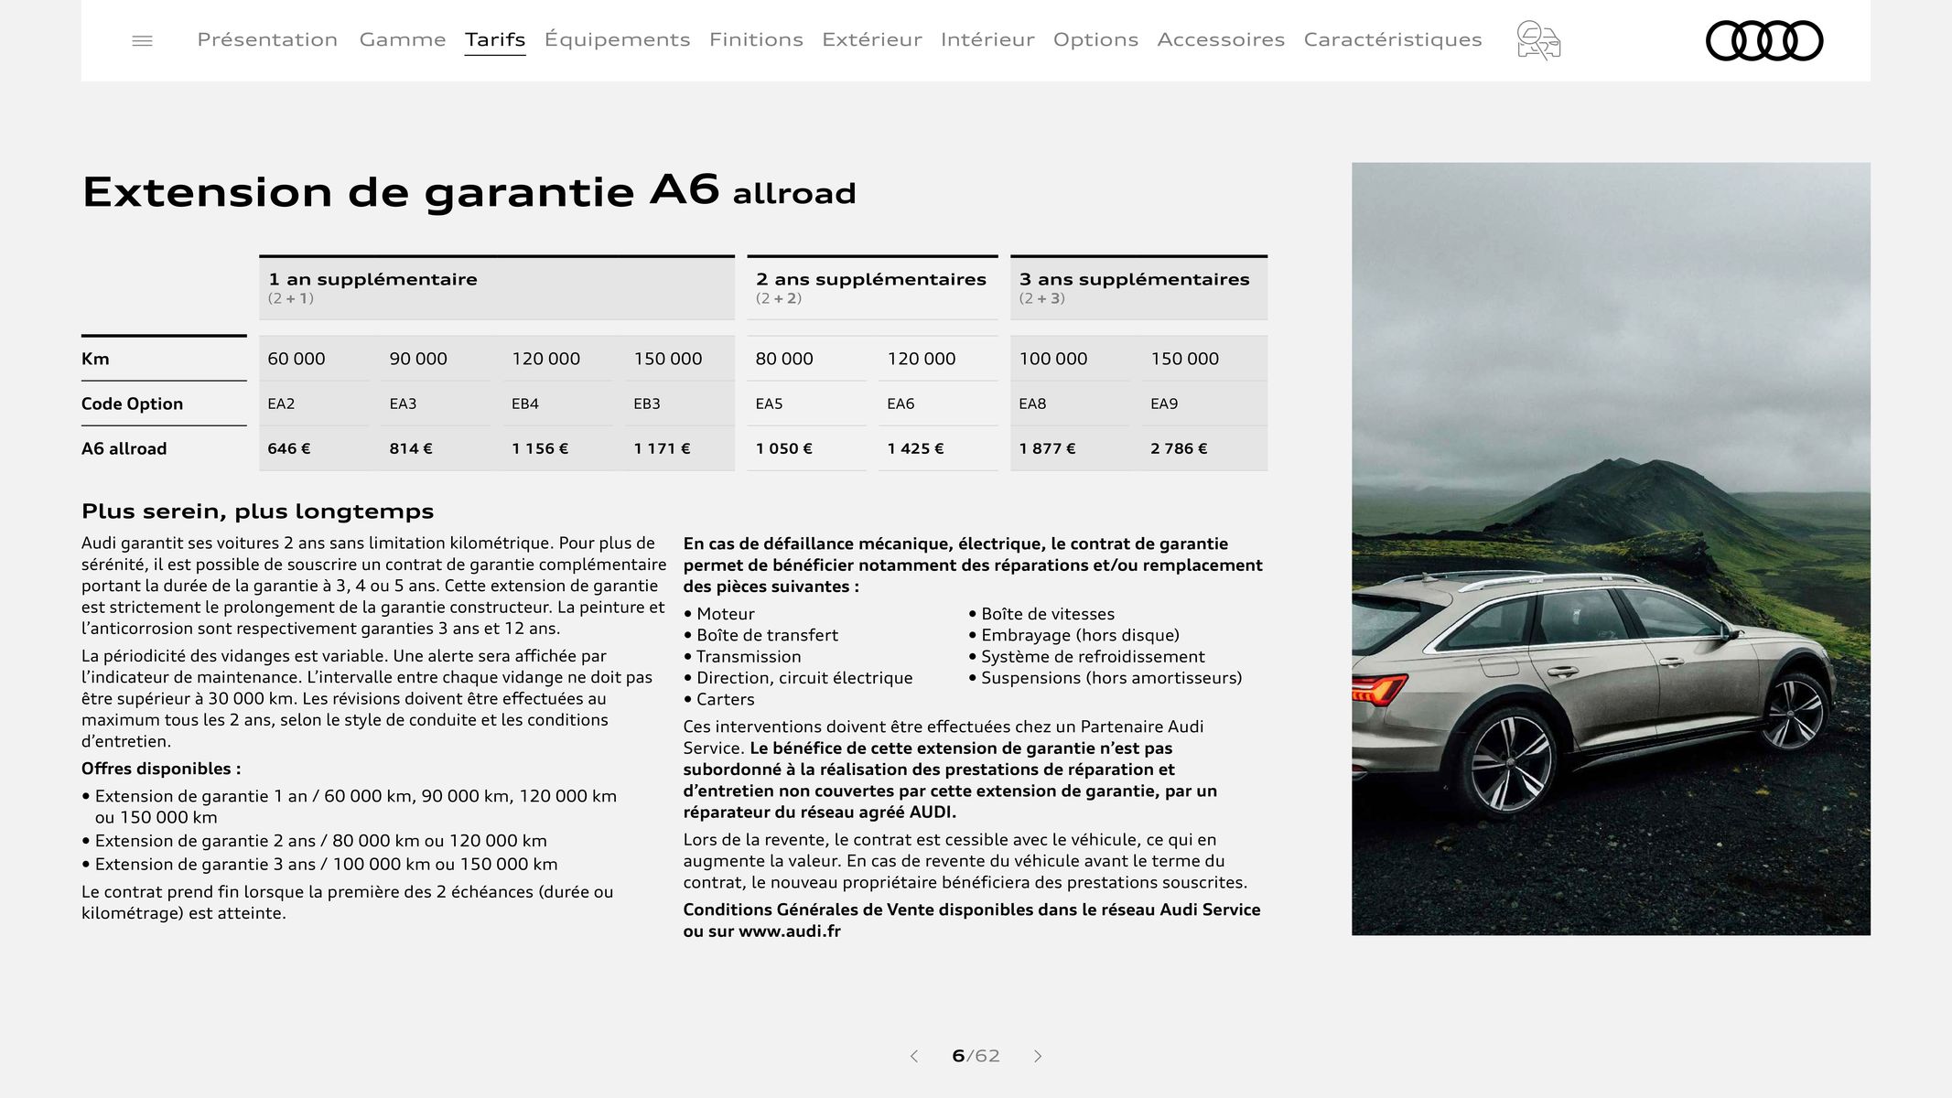Go to previous page arrow
The width and height of the screenshot is (1952, 1098).
pos(913,1056)
